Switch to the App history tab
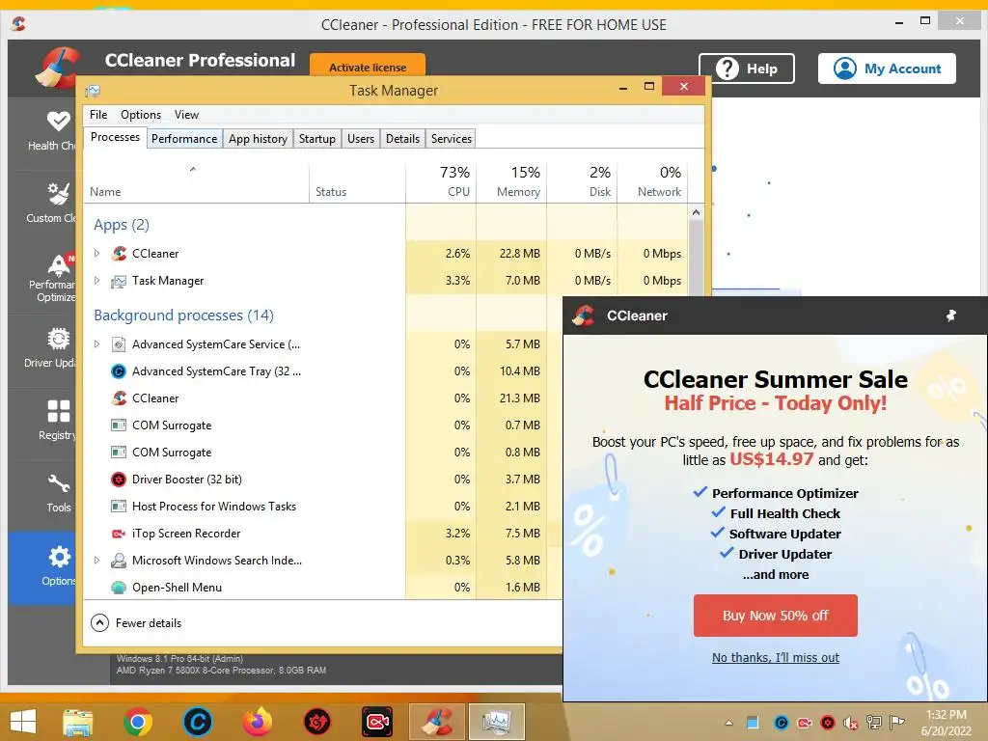The width and height of the screenshot is (988, 741). click(x=258, y=139)
